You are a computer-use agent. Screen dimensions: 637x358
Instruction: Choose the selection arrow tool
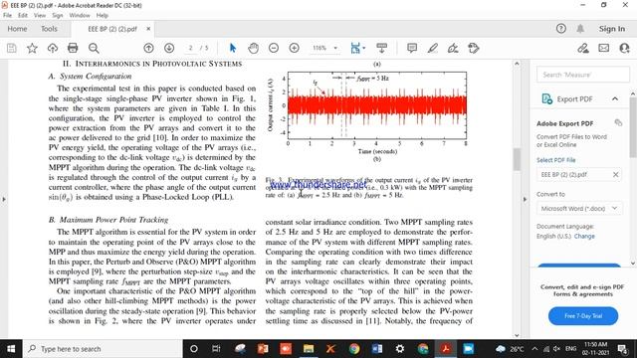point(232,48)
